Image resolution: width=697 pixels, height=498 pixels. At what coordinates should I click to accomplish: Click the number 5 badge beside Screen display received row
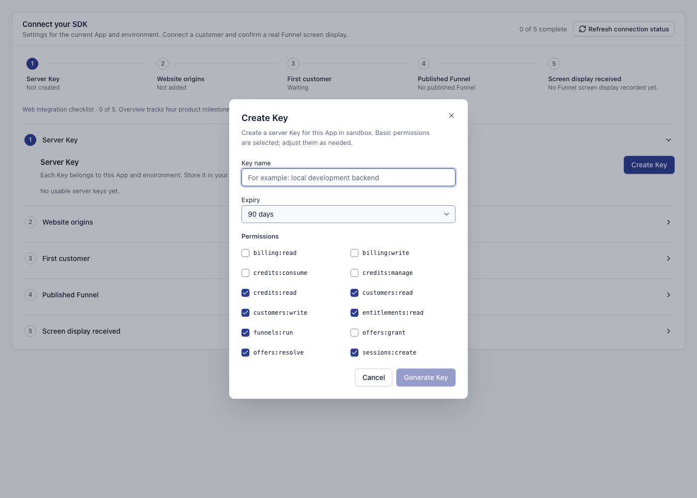point(30,331)
